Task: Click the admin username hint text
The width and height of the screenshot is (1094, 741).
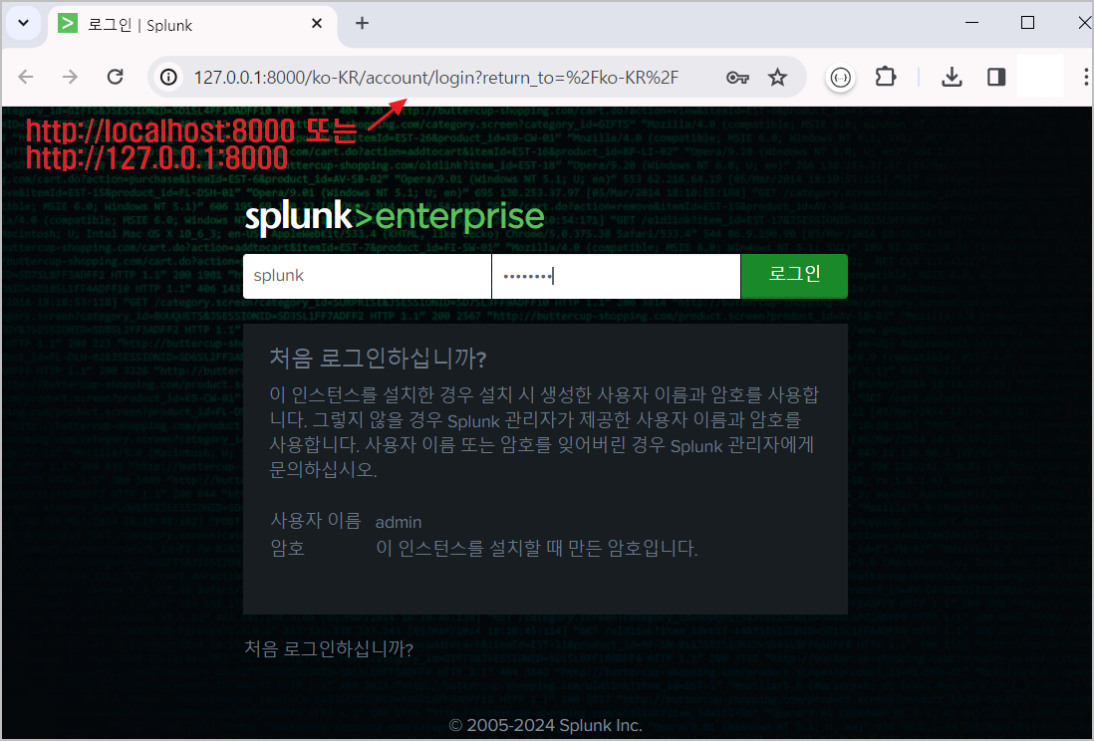Action: [x=399, y=523]
